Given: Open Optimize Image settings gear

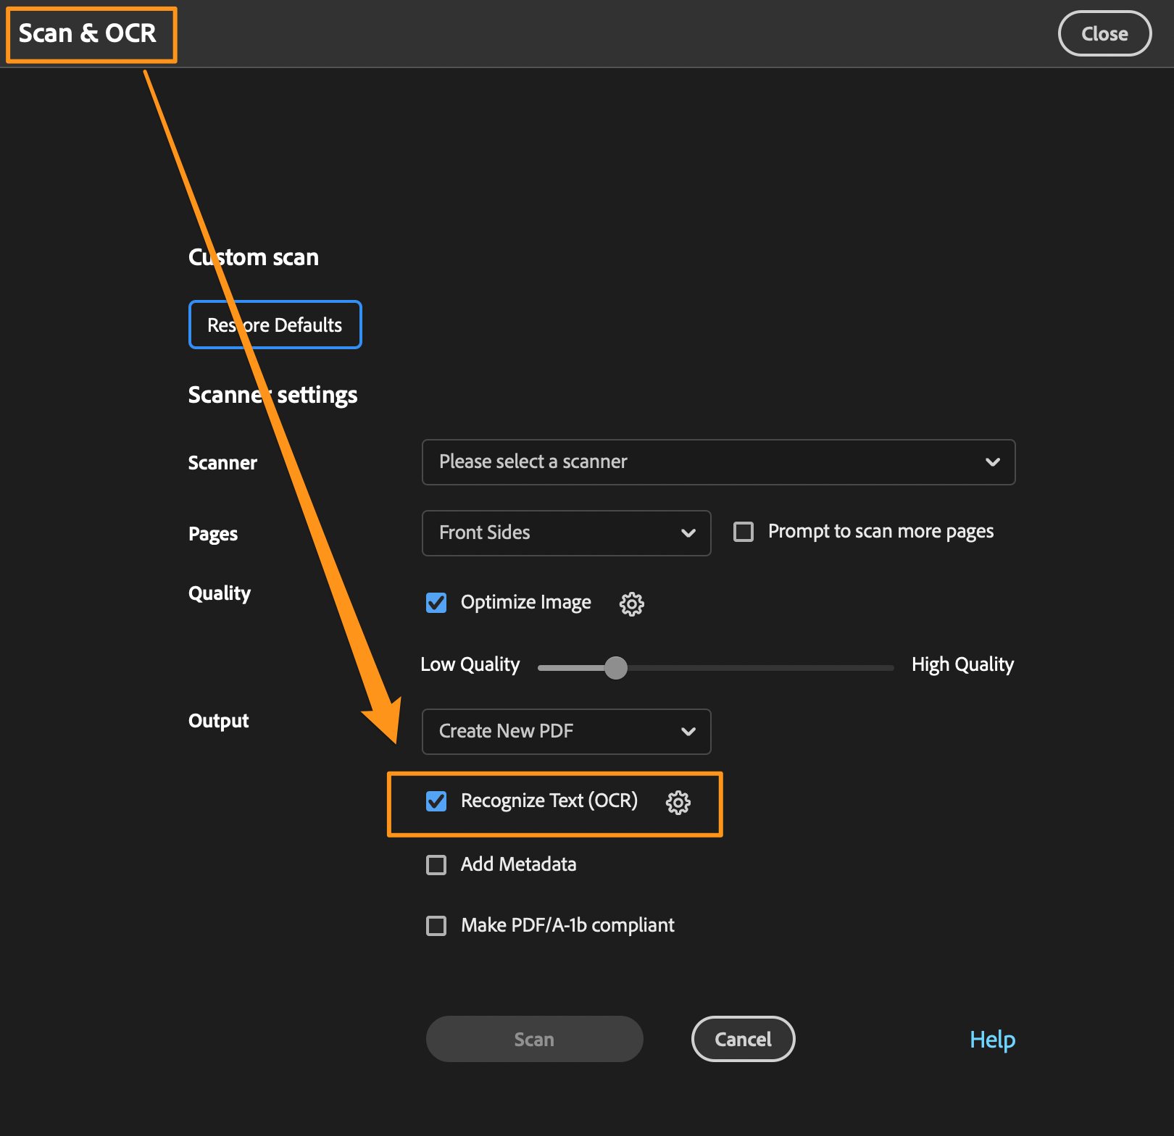Looking at the screenshot, I should [x=631, y=603].
